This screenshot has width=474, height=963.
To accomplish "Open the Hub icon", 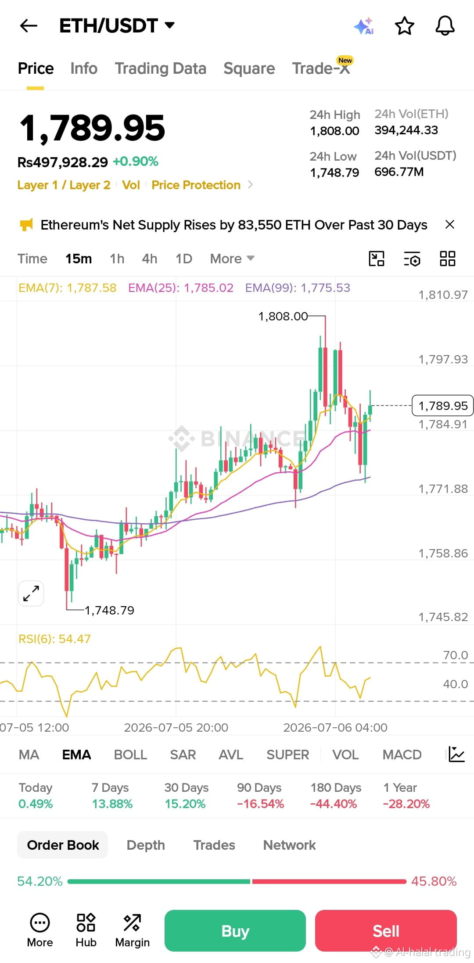I will [x=86, y=930].
